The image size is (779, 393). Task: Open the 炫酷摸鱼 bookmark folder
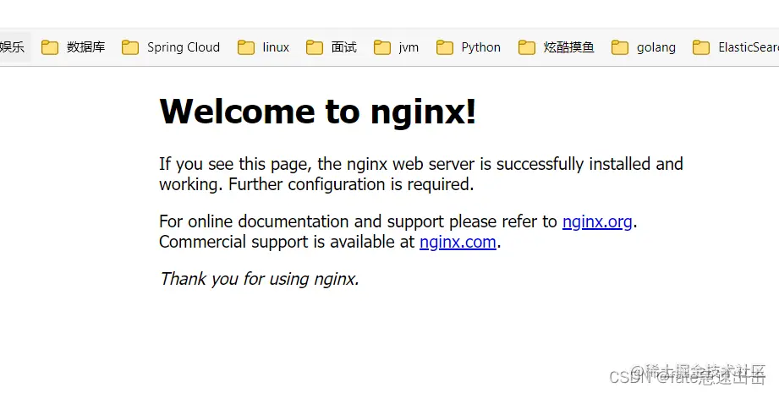click(x=556, y=47)
